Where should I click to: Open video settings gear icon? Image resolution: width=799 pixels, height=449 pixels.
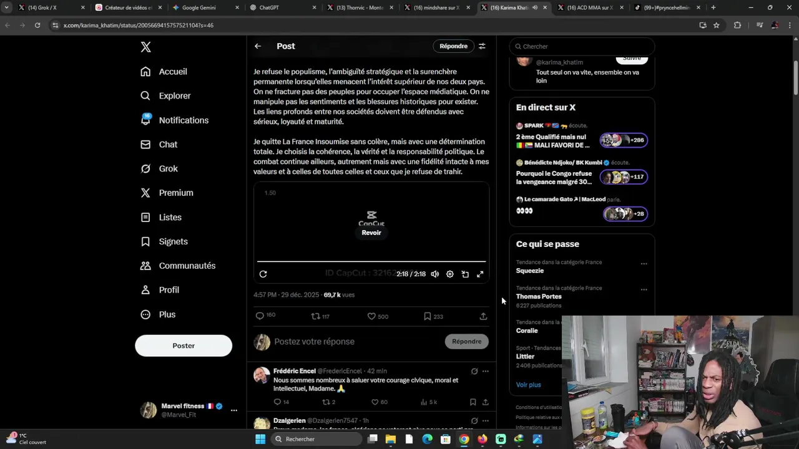tap(450, 274)
